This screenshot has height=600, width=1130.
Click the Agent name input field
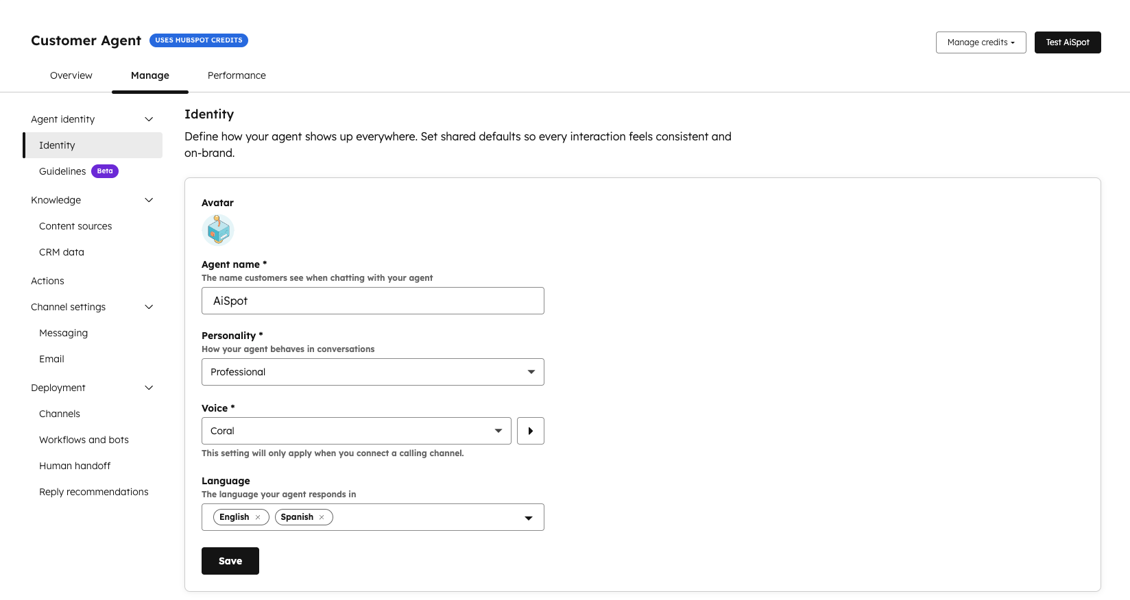coord(372,301)
